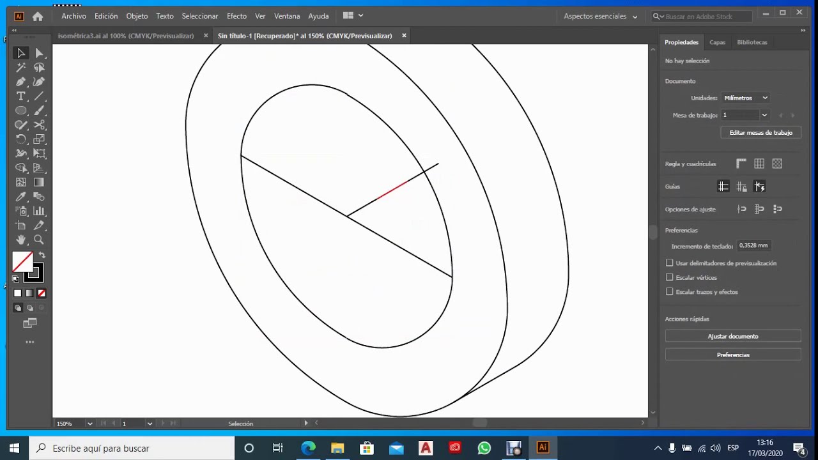This screenshot has width=818, height=460.
Task: Switch to the Capas panel tab
Action: coord(718,42)
